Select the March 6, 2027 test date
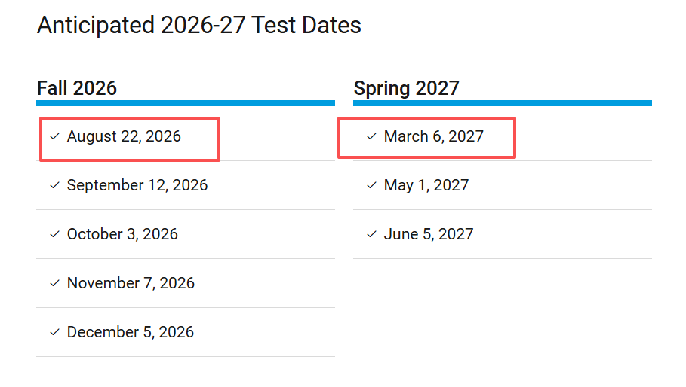This screenshot has height=387, width=686. pyautogui.click(x=433, y=136)
